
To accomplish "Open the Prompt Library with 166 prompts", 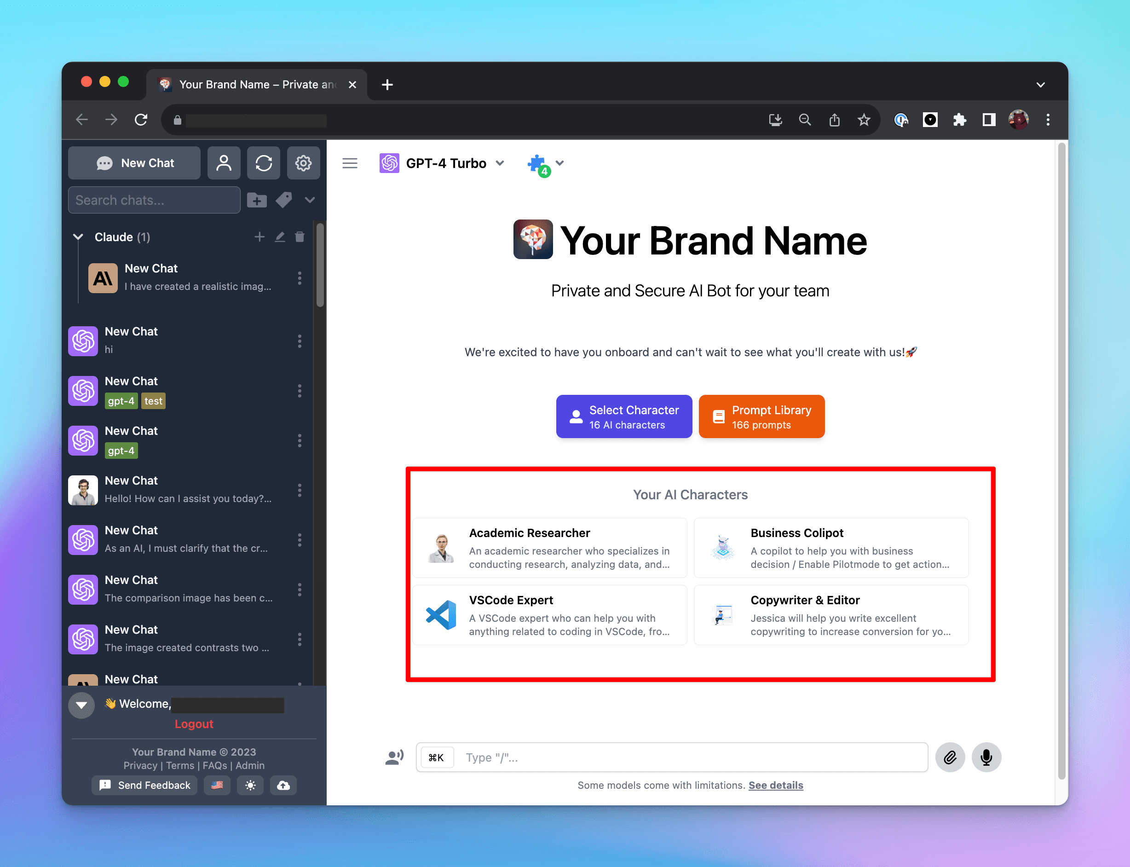I will (x=761, y=416).
